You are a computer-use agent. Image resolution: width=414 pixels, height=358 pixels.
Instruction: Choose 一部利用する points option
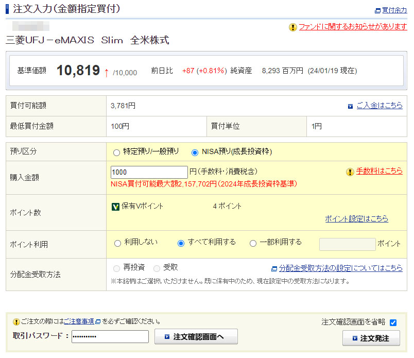(x=253, y=243)
